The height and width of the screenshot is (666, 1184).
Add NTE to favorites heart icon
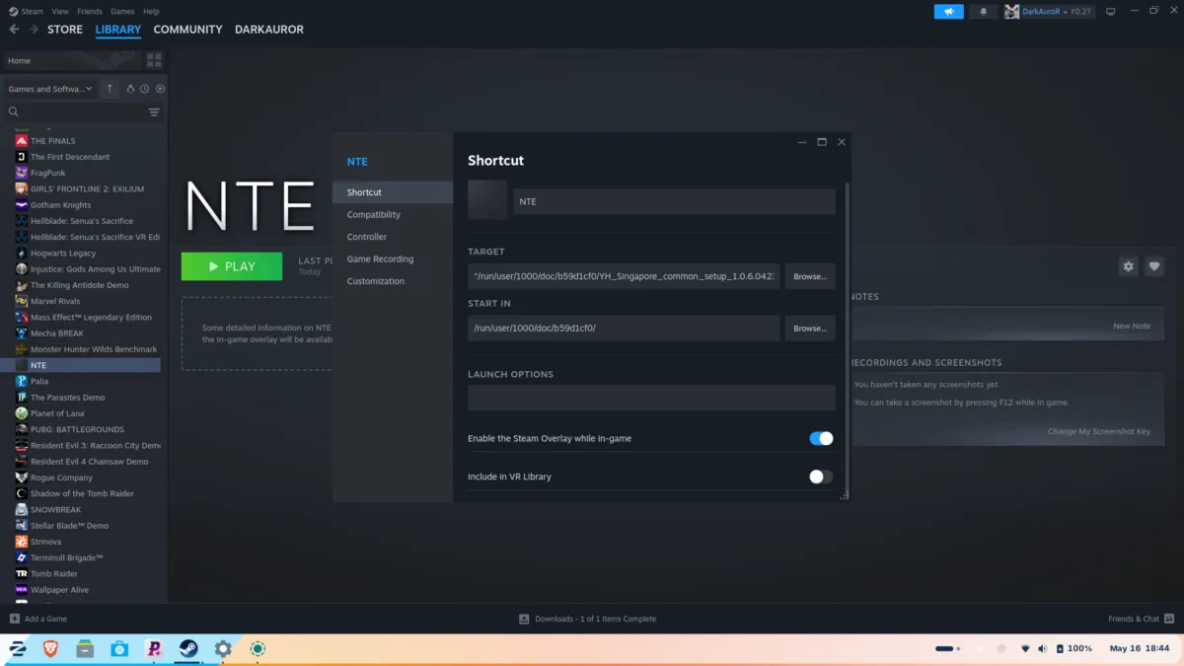[x=1154, y=266]
